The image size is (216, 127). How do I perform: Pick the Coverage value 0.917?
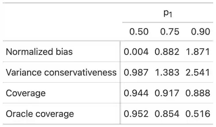point(167,93)
